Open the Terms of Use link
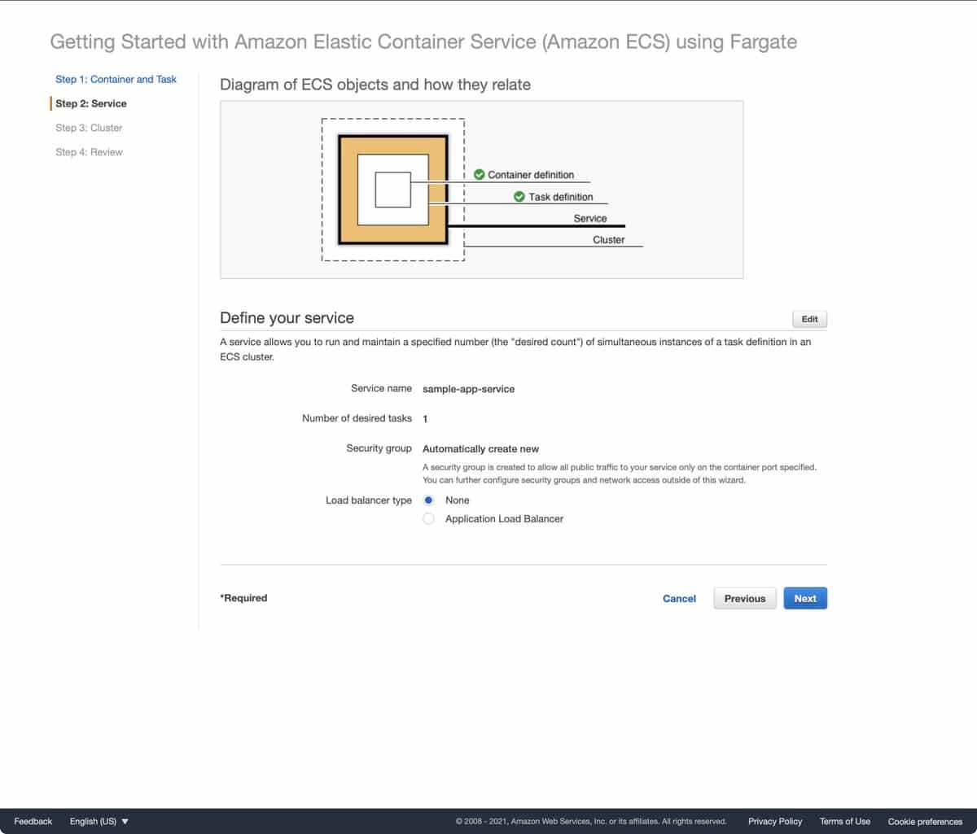 tap(844, 821)
